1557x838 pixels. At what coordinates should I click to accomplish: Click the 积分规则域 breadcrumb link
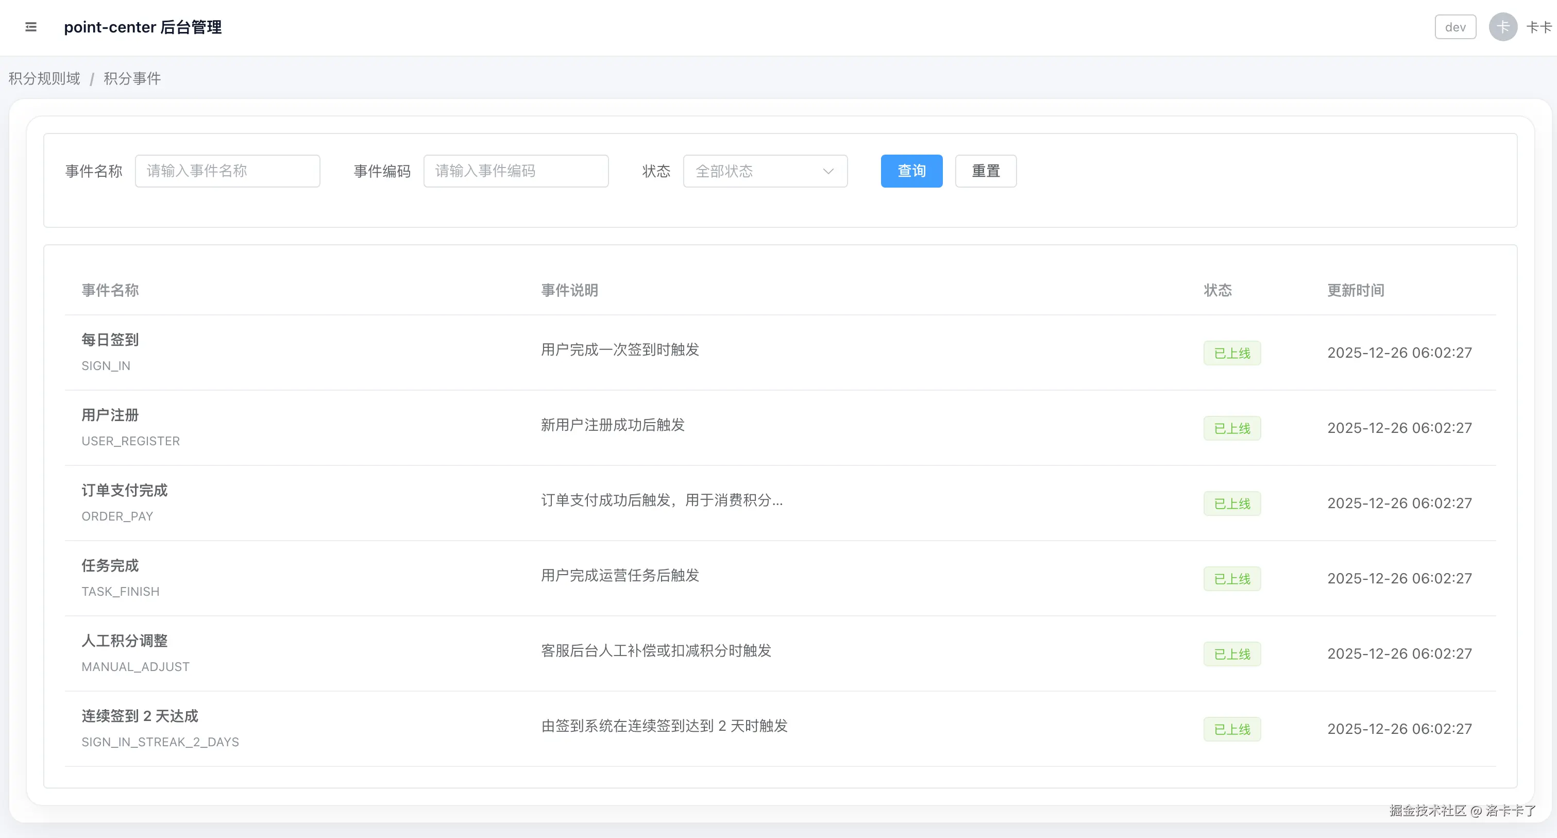point(44,79)
